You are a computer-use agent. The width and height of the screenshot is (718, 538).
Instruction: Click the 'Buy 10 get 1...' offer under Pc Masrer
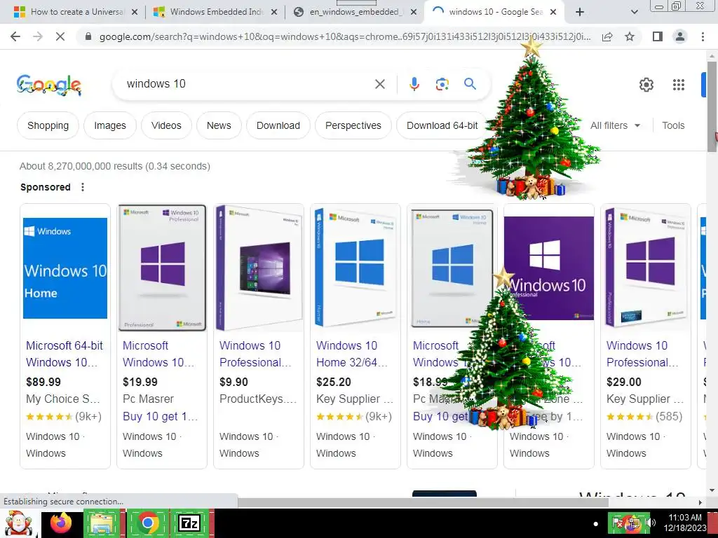click(x=161, y=416)
